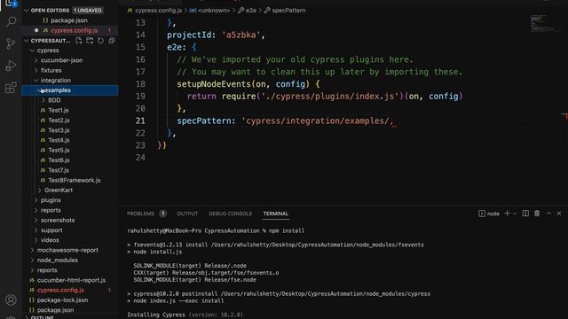Image resolution: width=568 pixels, height=319 pixels.
Task: Expand the GreenKart folder
Action: [39, 190]
